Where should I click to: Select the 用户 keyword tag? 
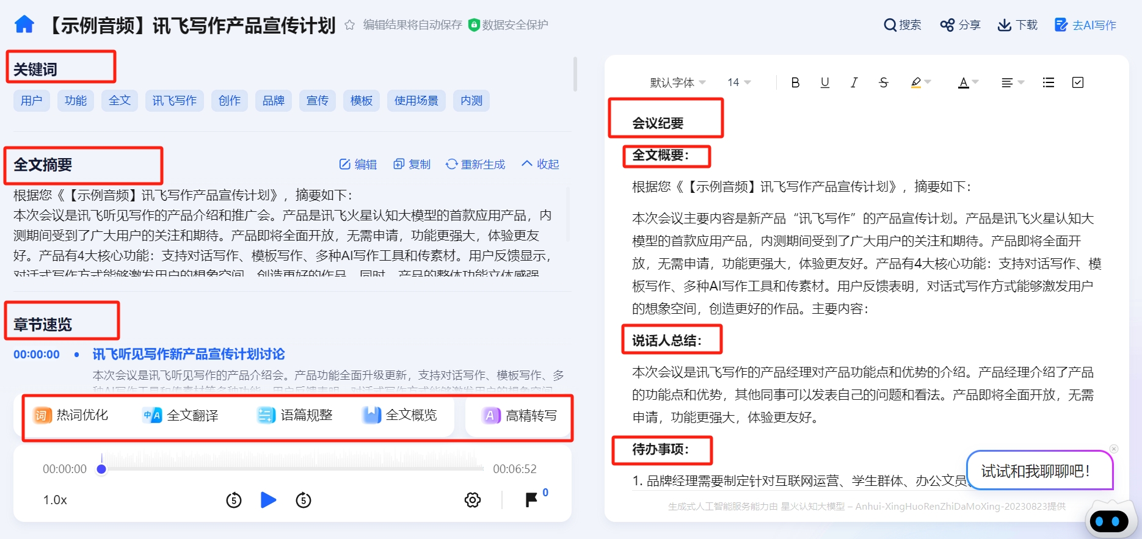coord(32,101)
